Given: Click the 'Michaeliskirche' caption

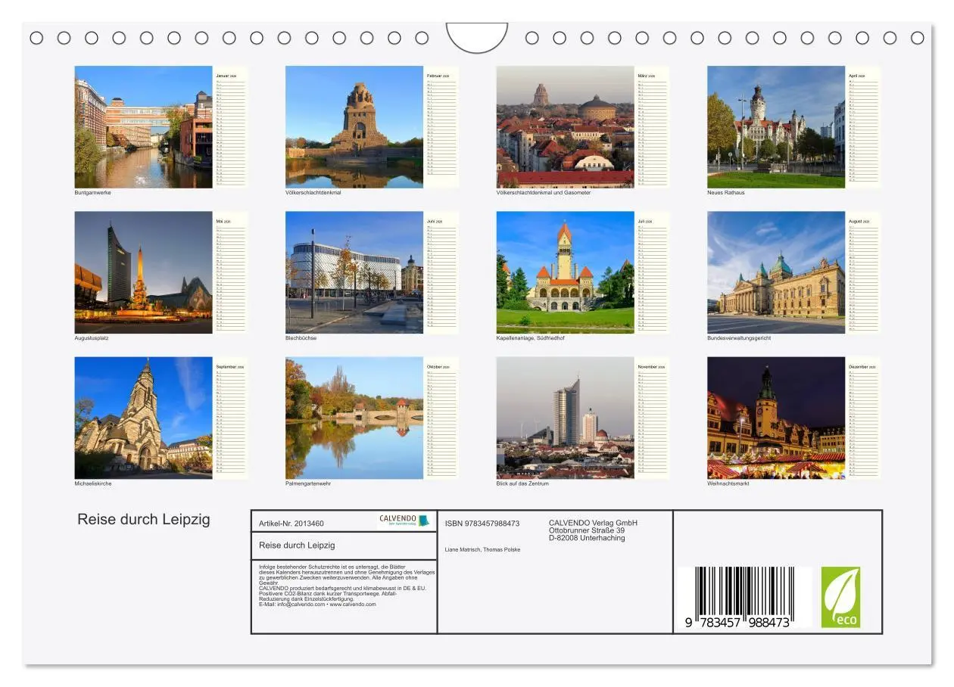Looking at the screenshot, I should pos(93,483).
